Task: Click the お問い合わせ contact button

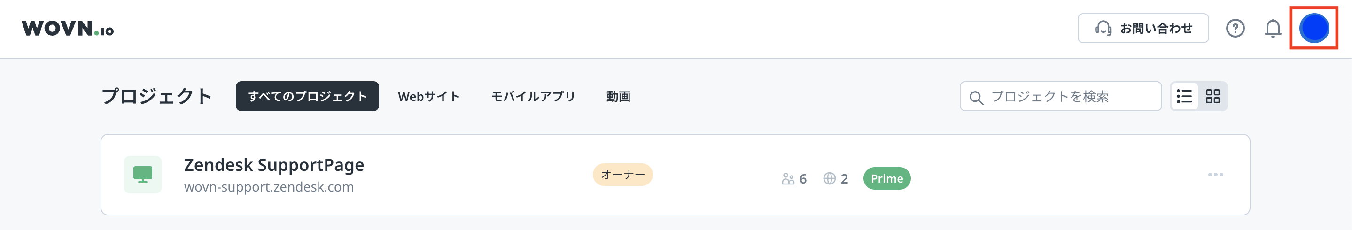Action: [x=1142, y=28]
